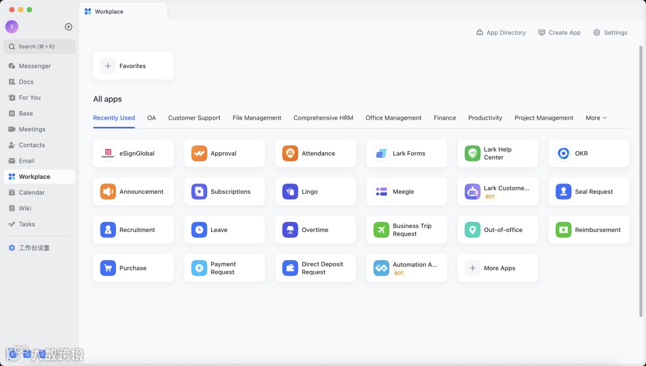Image resolution: width=646 pixels, height=366 pixels.
Task: Open the eSignGlobal app
Action: click(x=133, y=153)
